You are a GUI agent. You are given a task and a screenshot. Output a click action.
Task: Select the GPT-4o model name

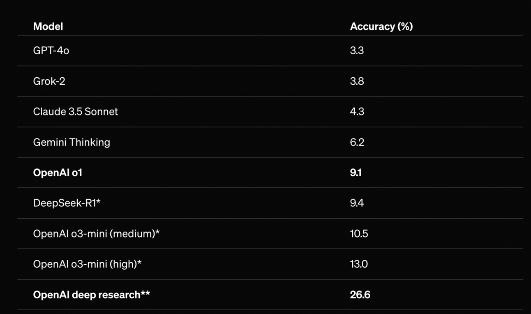coord(51,51)
